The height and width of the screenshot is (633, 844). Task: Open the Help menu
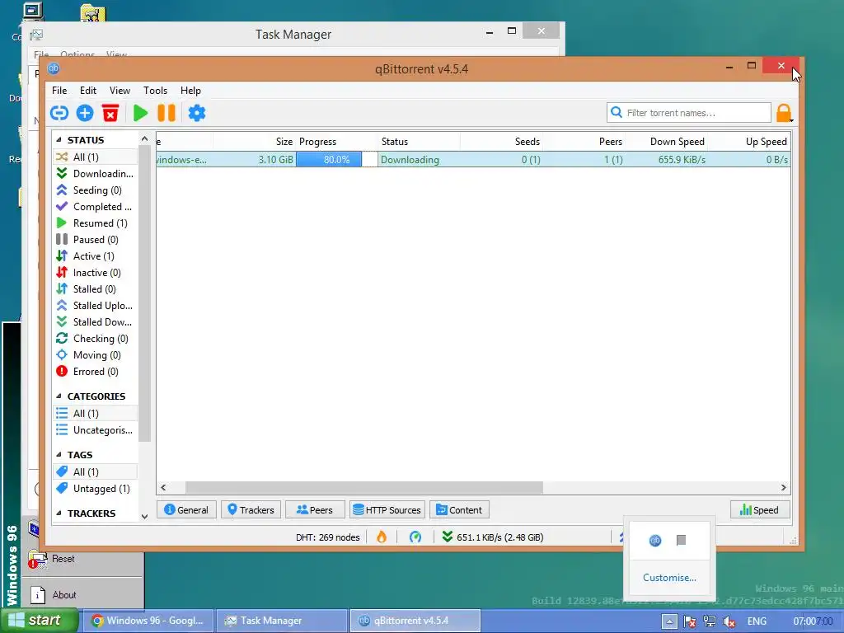[190, 91]
